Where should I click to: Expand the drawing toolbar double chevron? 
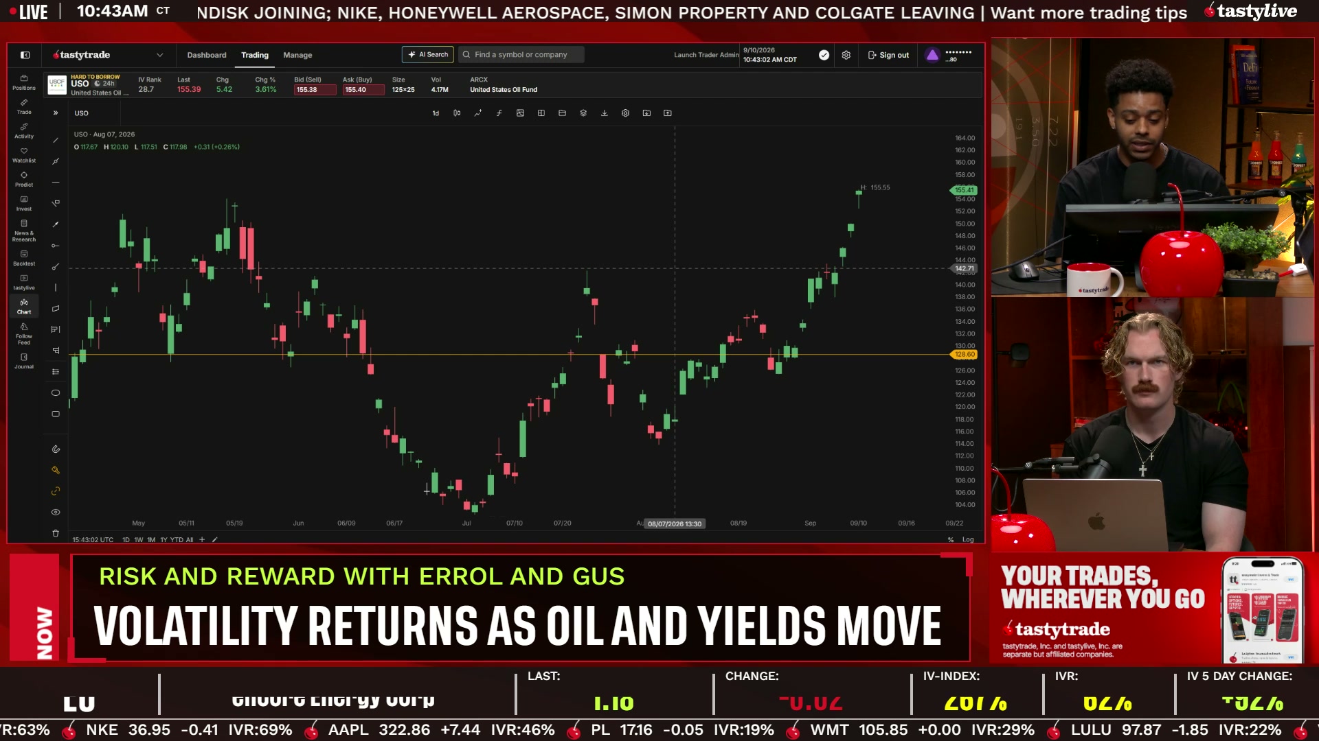pos(56,113)
